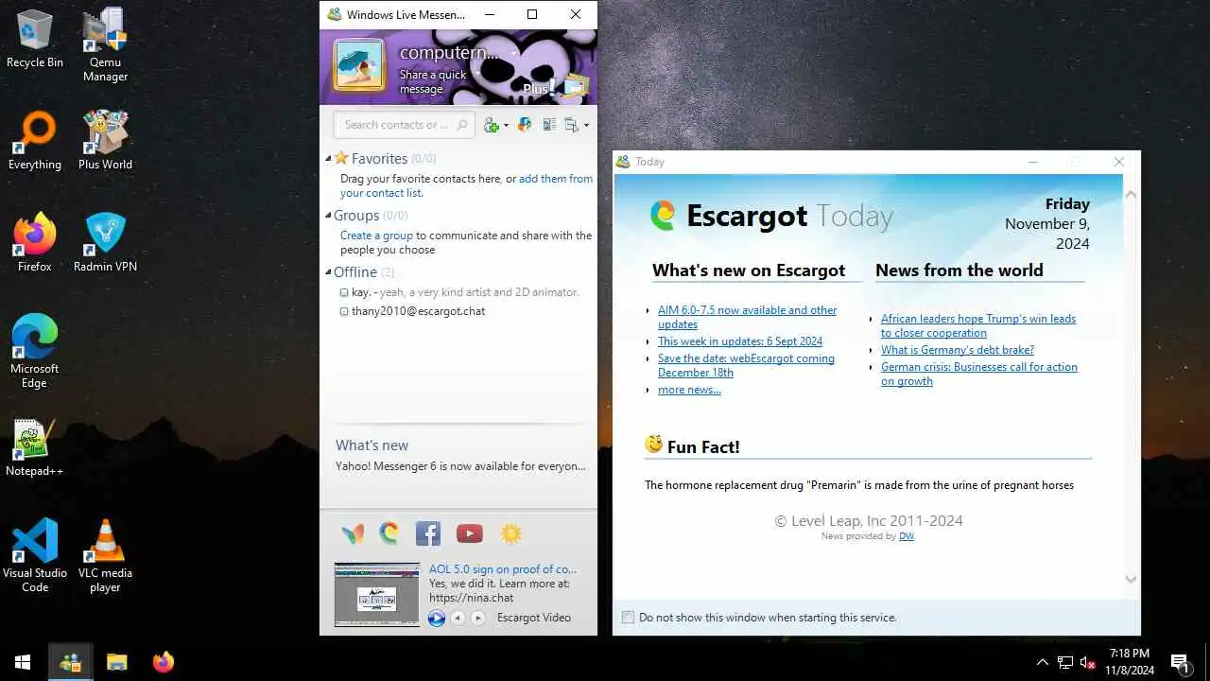Open the YouTube icon in Messenger

469,533
